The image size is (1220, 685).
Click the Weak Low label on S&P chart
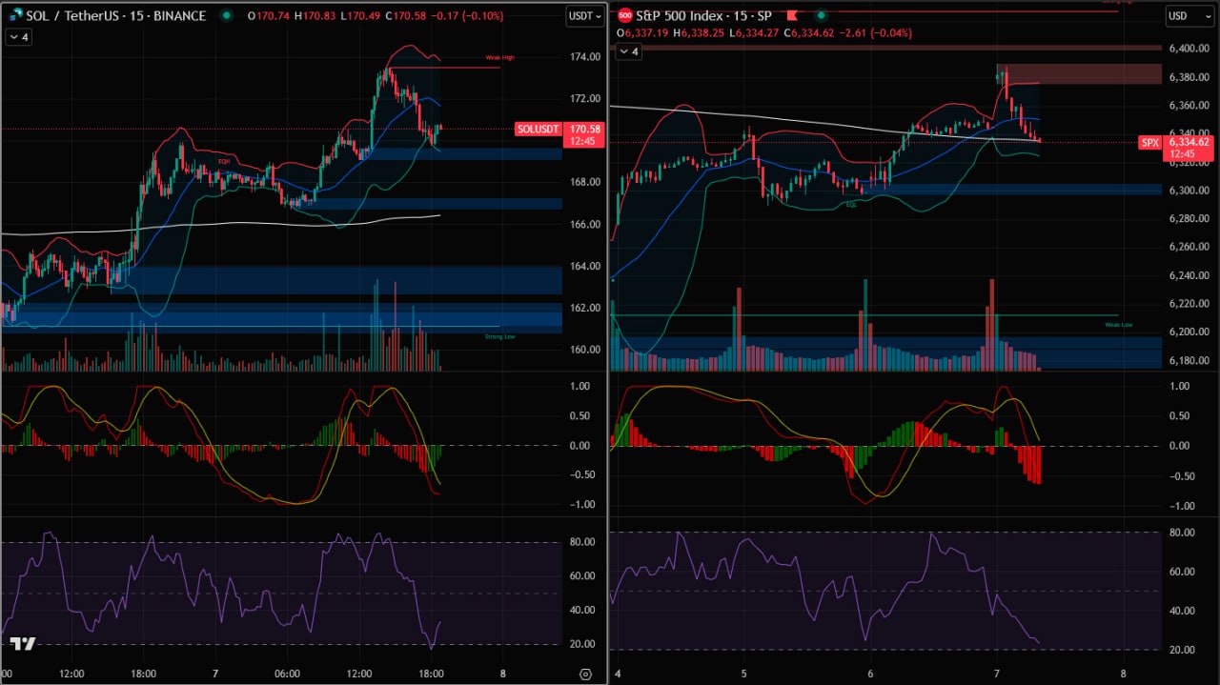click(1119, 325)
